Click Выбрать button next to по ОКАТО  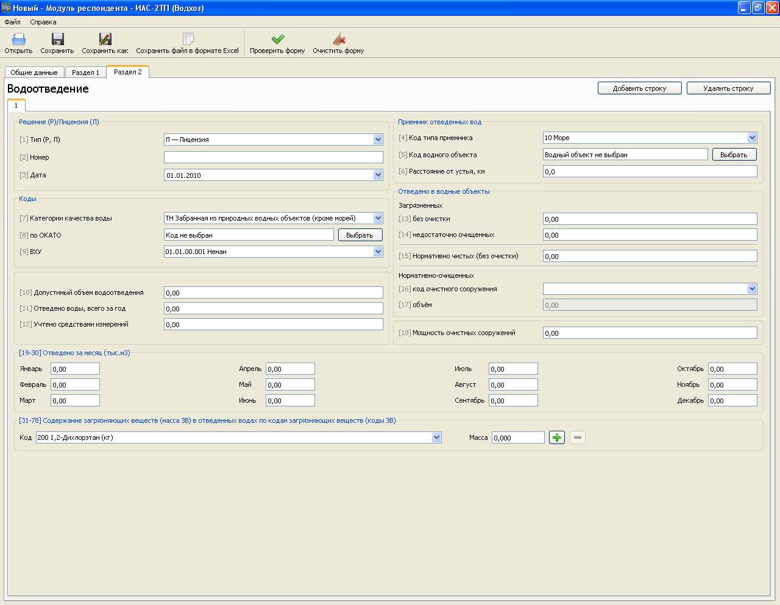(x=360, y=235)
